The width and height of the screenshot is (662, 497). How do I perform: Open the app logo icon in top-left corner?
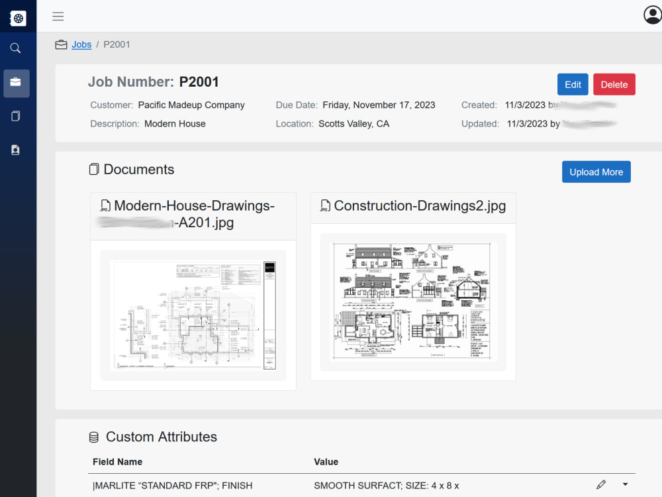[18, 17]
